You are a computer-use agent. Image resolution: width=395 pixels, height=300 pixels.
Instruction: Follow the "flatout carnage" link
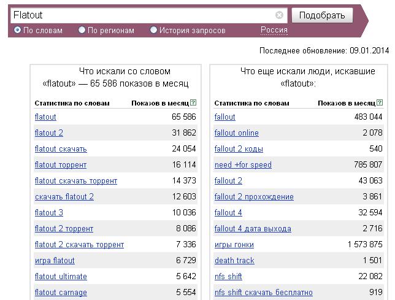(61, 293)
